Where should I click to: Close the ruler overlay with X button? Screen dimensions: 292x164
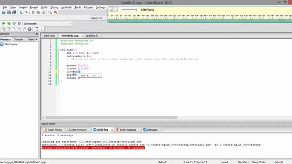pos(111,10)
